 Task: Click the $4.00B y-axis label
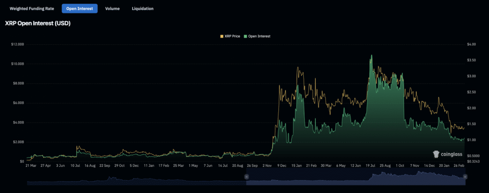tap(19, 122)
